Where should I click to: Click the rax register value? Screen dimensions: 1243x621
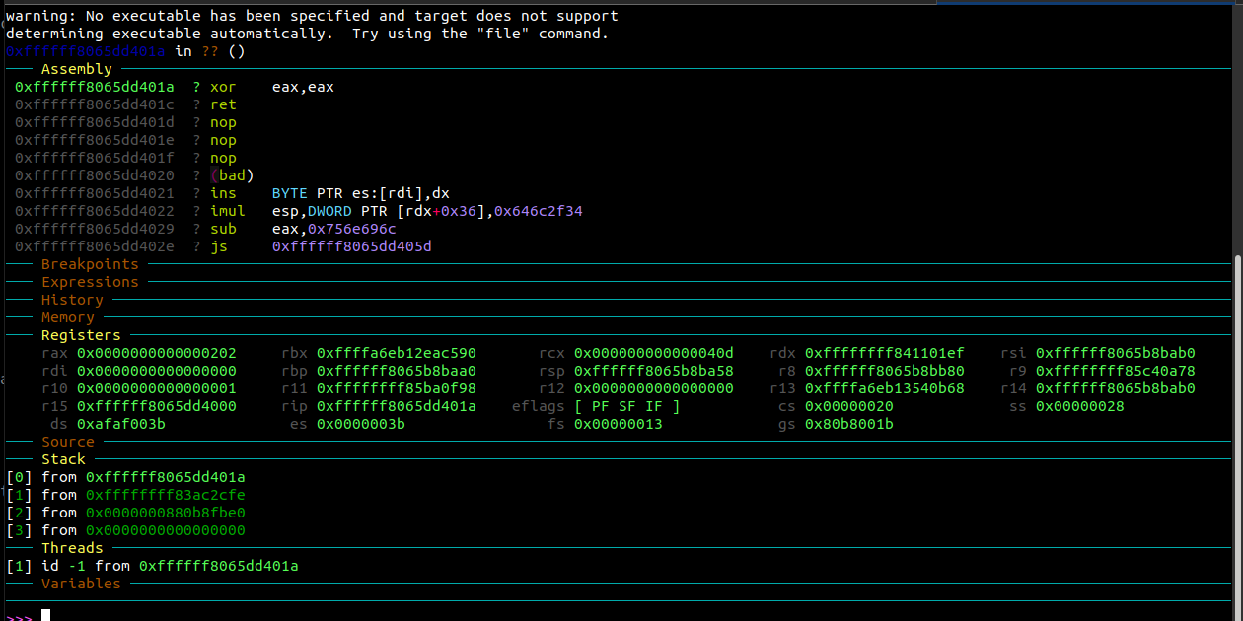(x=157, y=353)
